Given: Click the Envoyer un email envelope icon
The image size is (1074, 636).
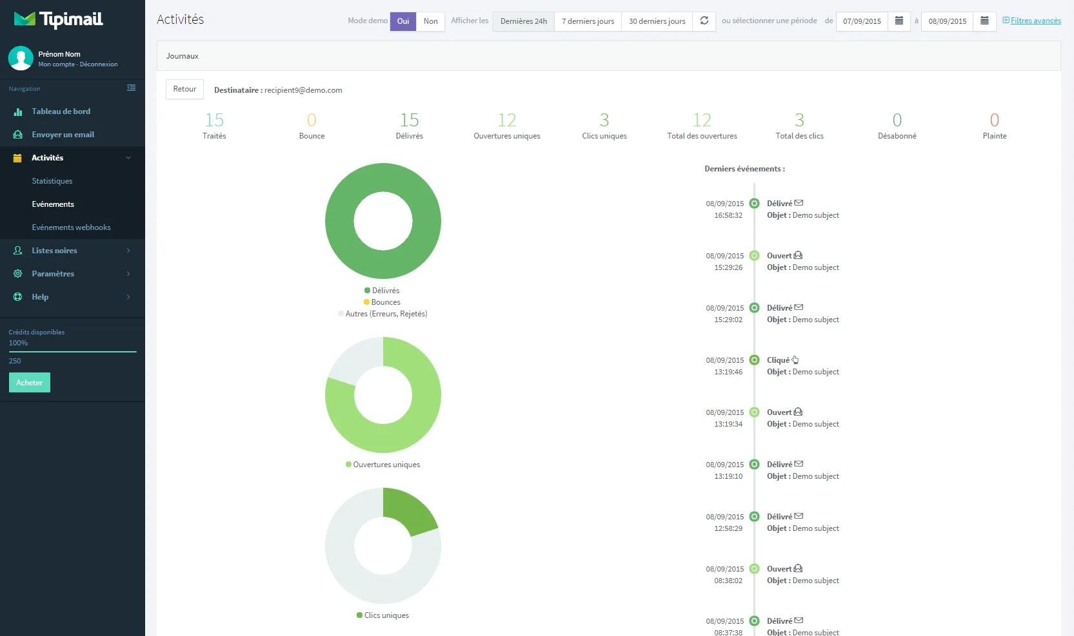Looking at the screenshot, I should point(18,135).
